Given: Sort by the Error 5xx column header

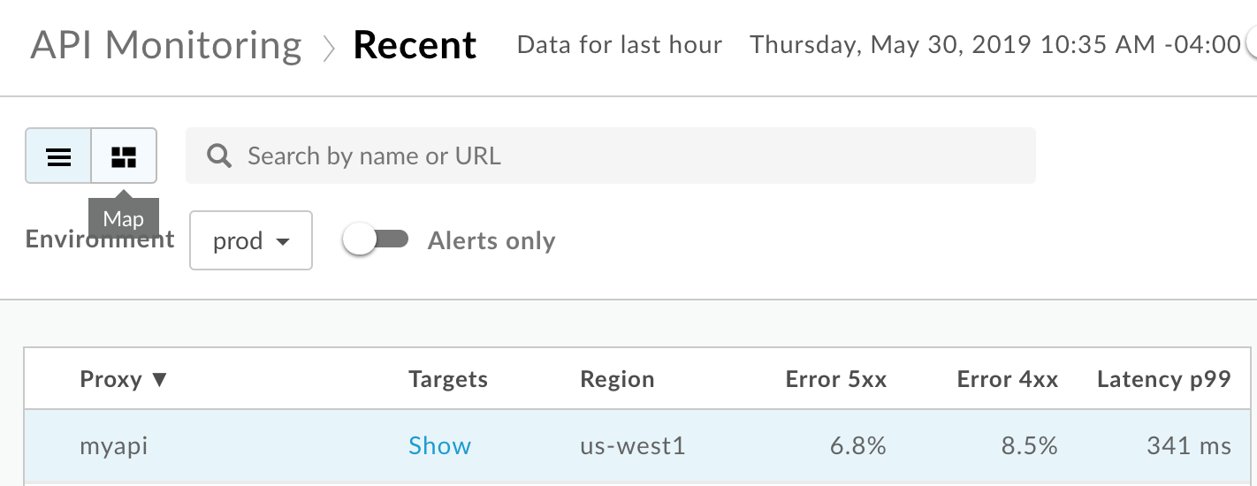Looking at the screenshot, I should pos(835,380).
